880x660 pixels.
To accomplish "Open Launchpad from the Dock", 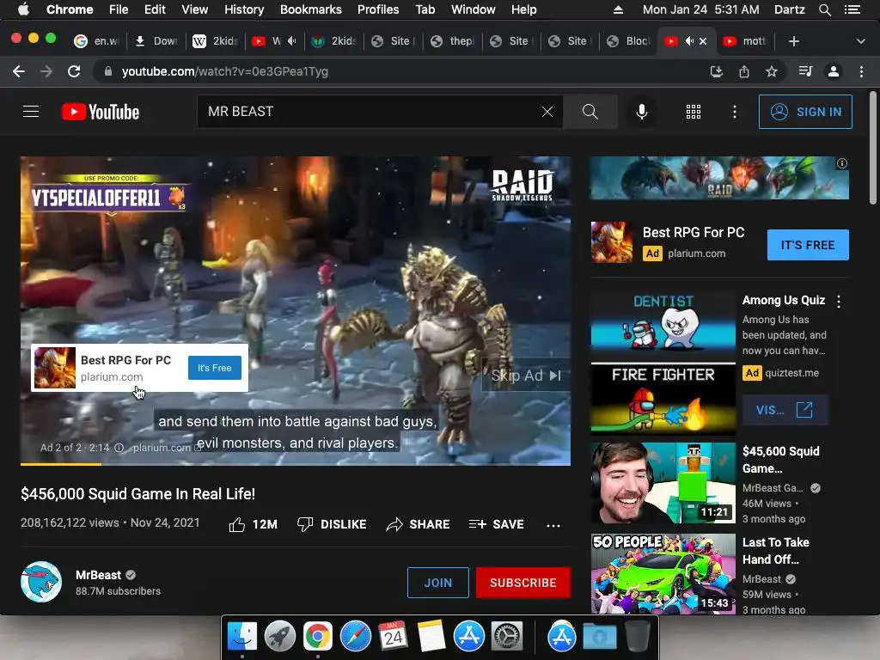I will pyautogui.click(x=279, y=637).
